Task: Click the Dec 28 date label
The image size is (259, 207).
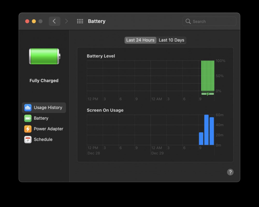Action: (x=94, y=153)
